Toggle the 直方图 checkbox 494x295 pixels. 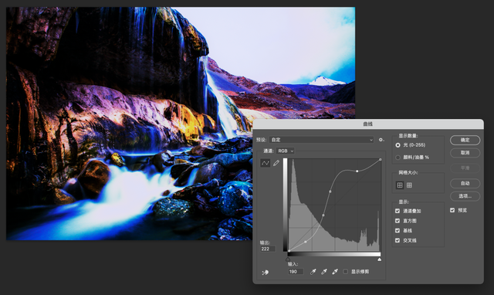tap(398, 221)
